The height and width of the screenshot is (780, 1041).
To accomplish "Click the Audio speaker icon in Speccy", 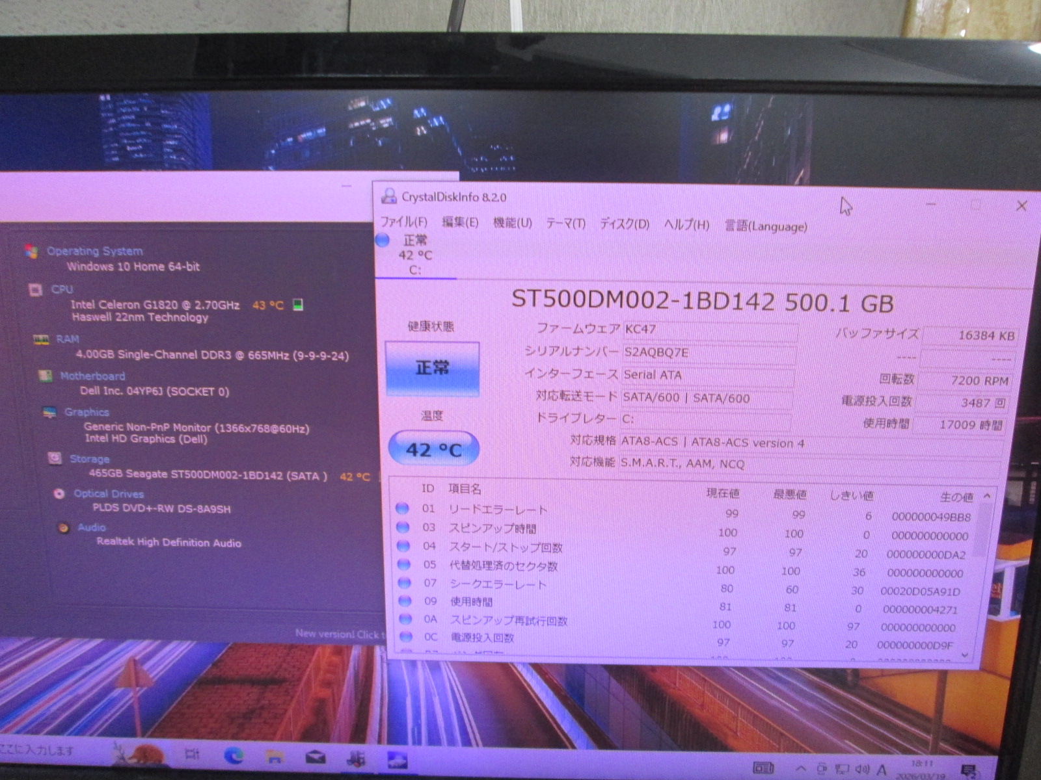I will [63, 528].
